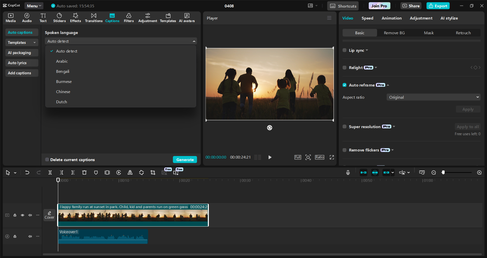
Task: Open the Menu in the title bar
Action: [x=34, y=6]
